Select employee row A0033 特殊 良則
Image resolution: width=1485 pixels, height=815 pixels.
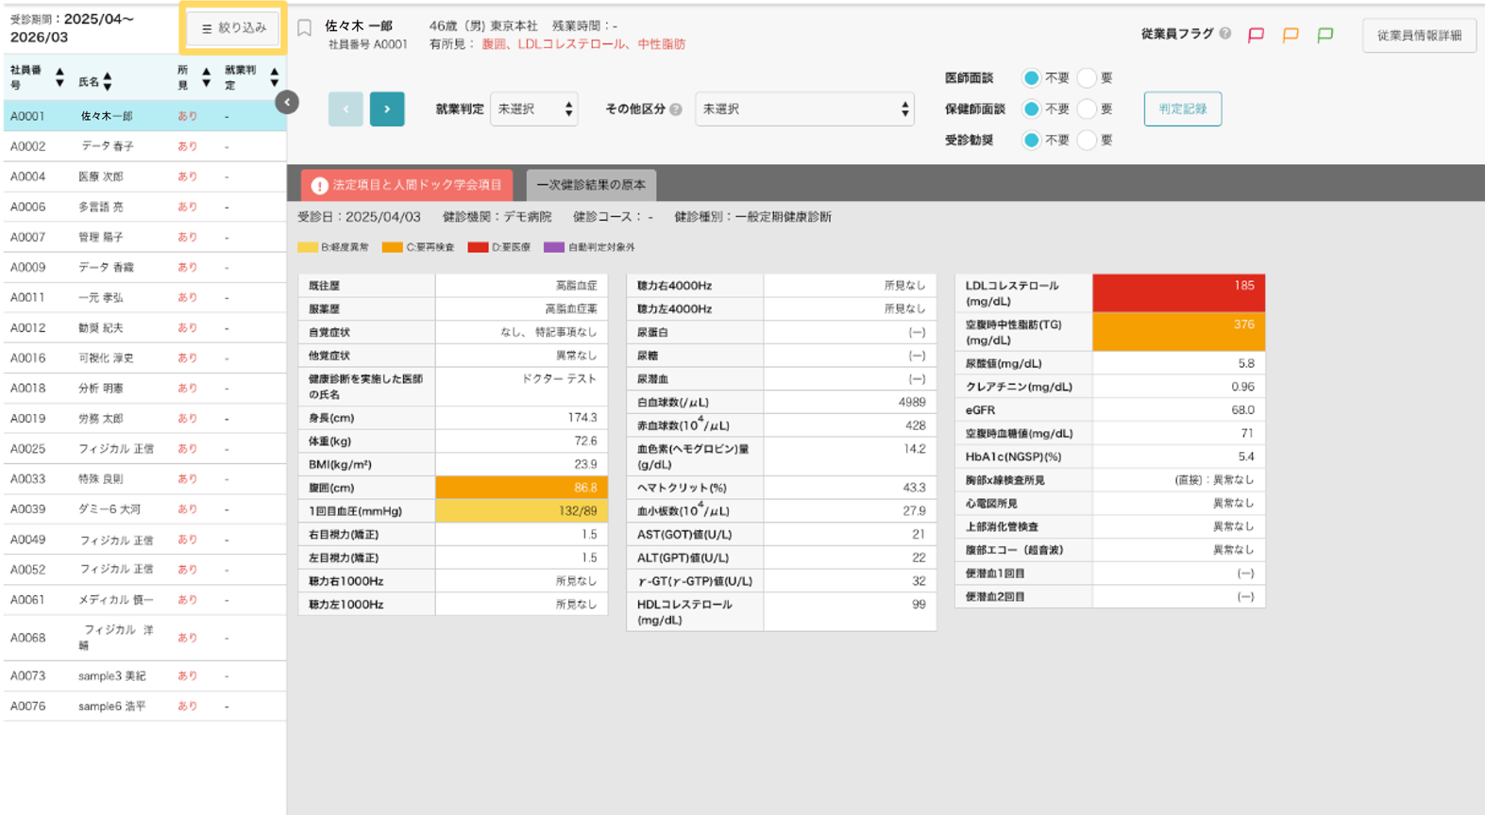point(144,478)
